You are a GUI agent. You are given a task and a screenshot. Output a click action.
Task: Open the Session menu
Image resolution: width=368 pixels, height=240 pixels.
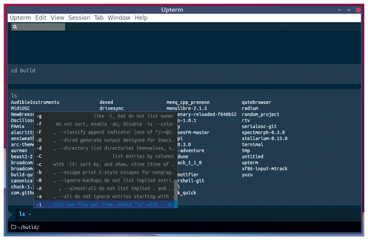[79, 18]
